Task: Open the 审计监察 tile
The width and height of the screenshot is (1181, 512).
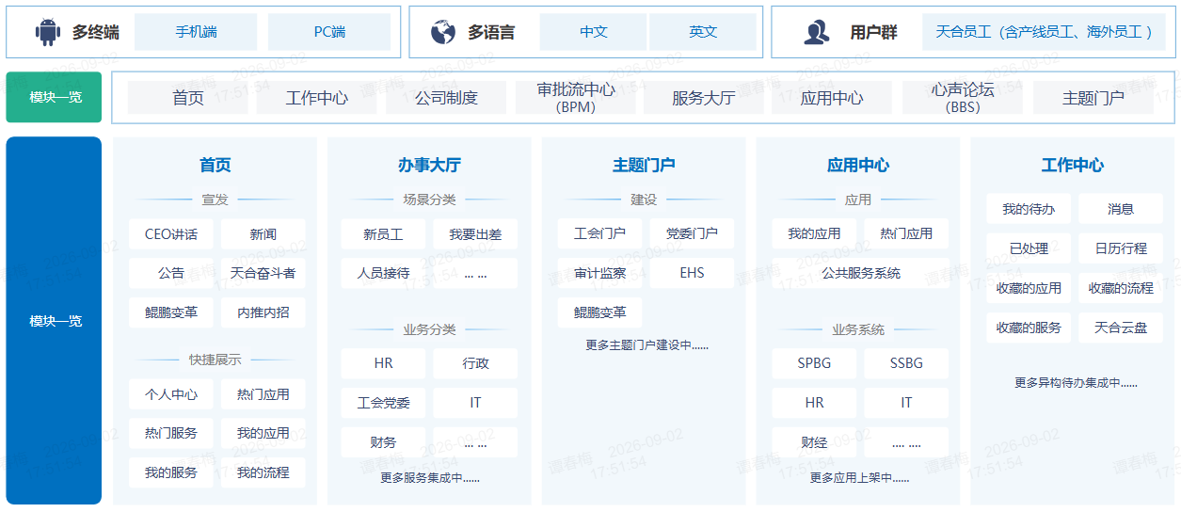Action: 599,273
